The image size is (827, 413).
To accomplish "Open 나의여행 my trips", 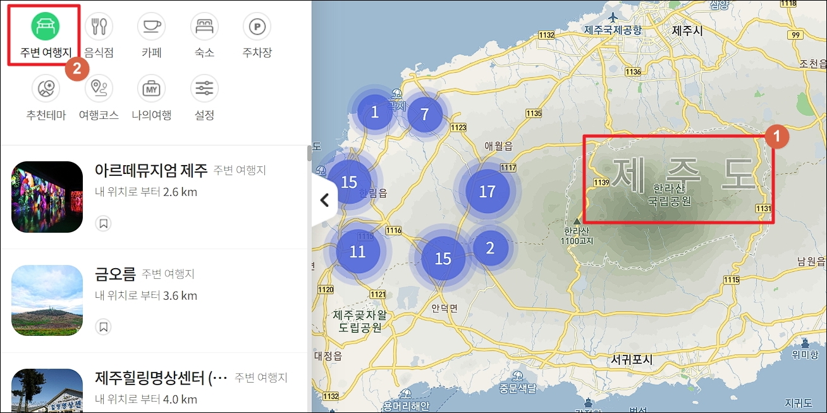I will [152, 89].
